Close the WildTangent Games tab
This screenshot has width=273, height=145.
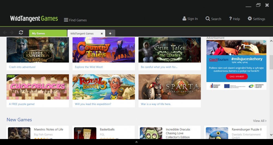102,33
